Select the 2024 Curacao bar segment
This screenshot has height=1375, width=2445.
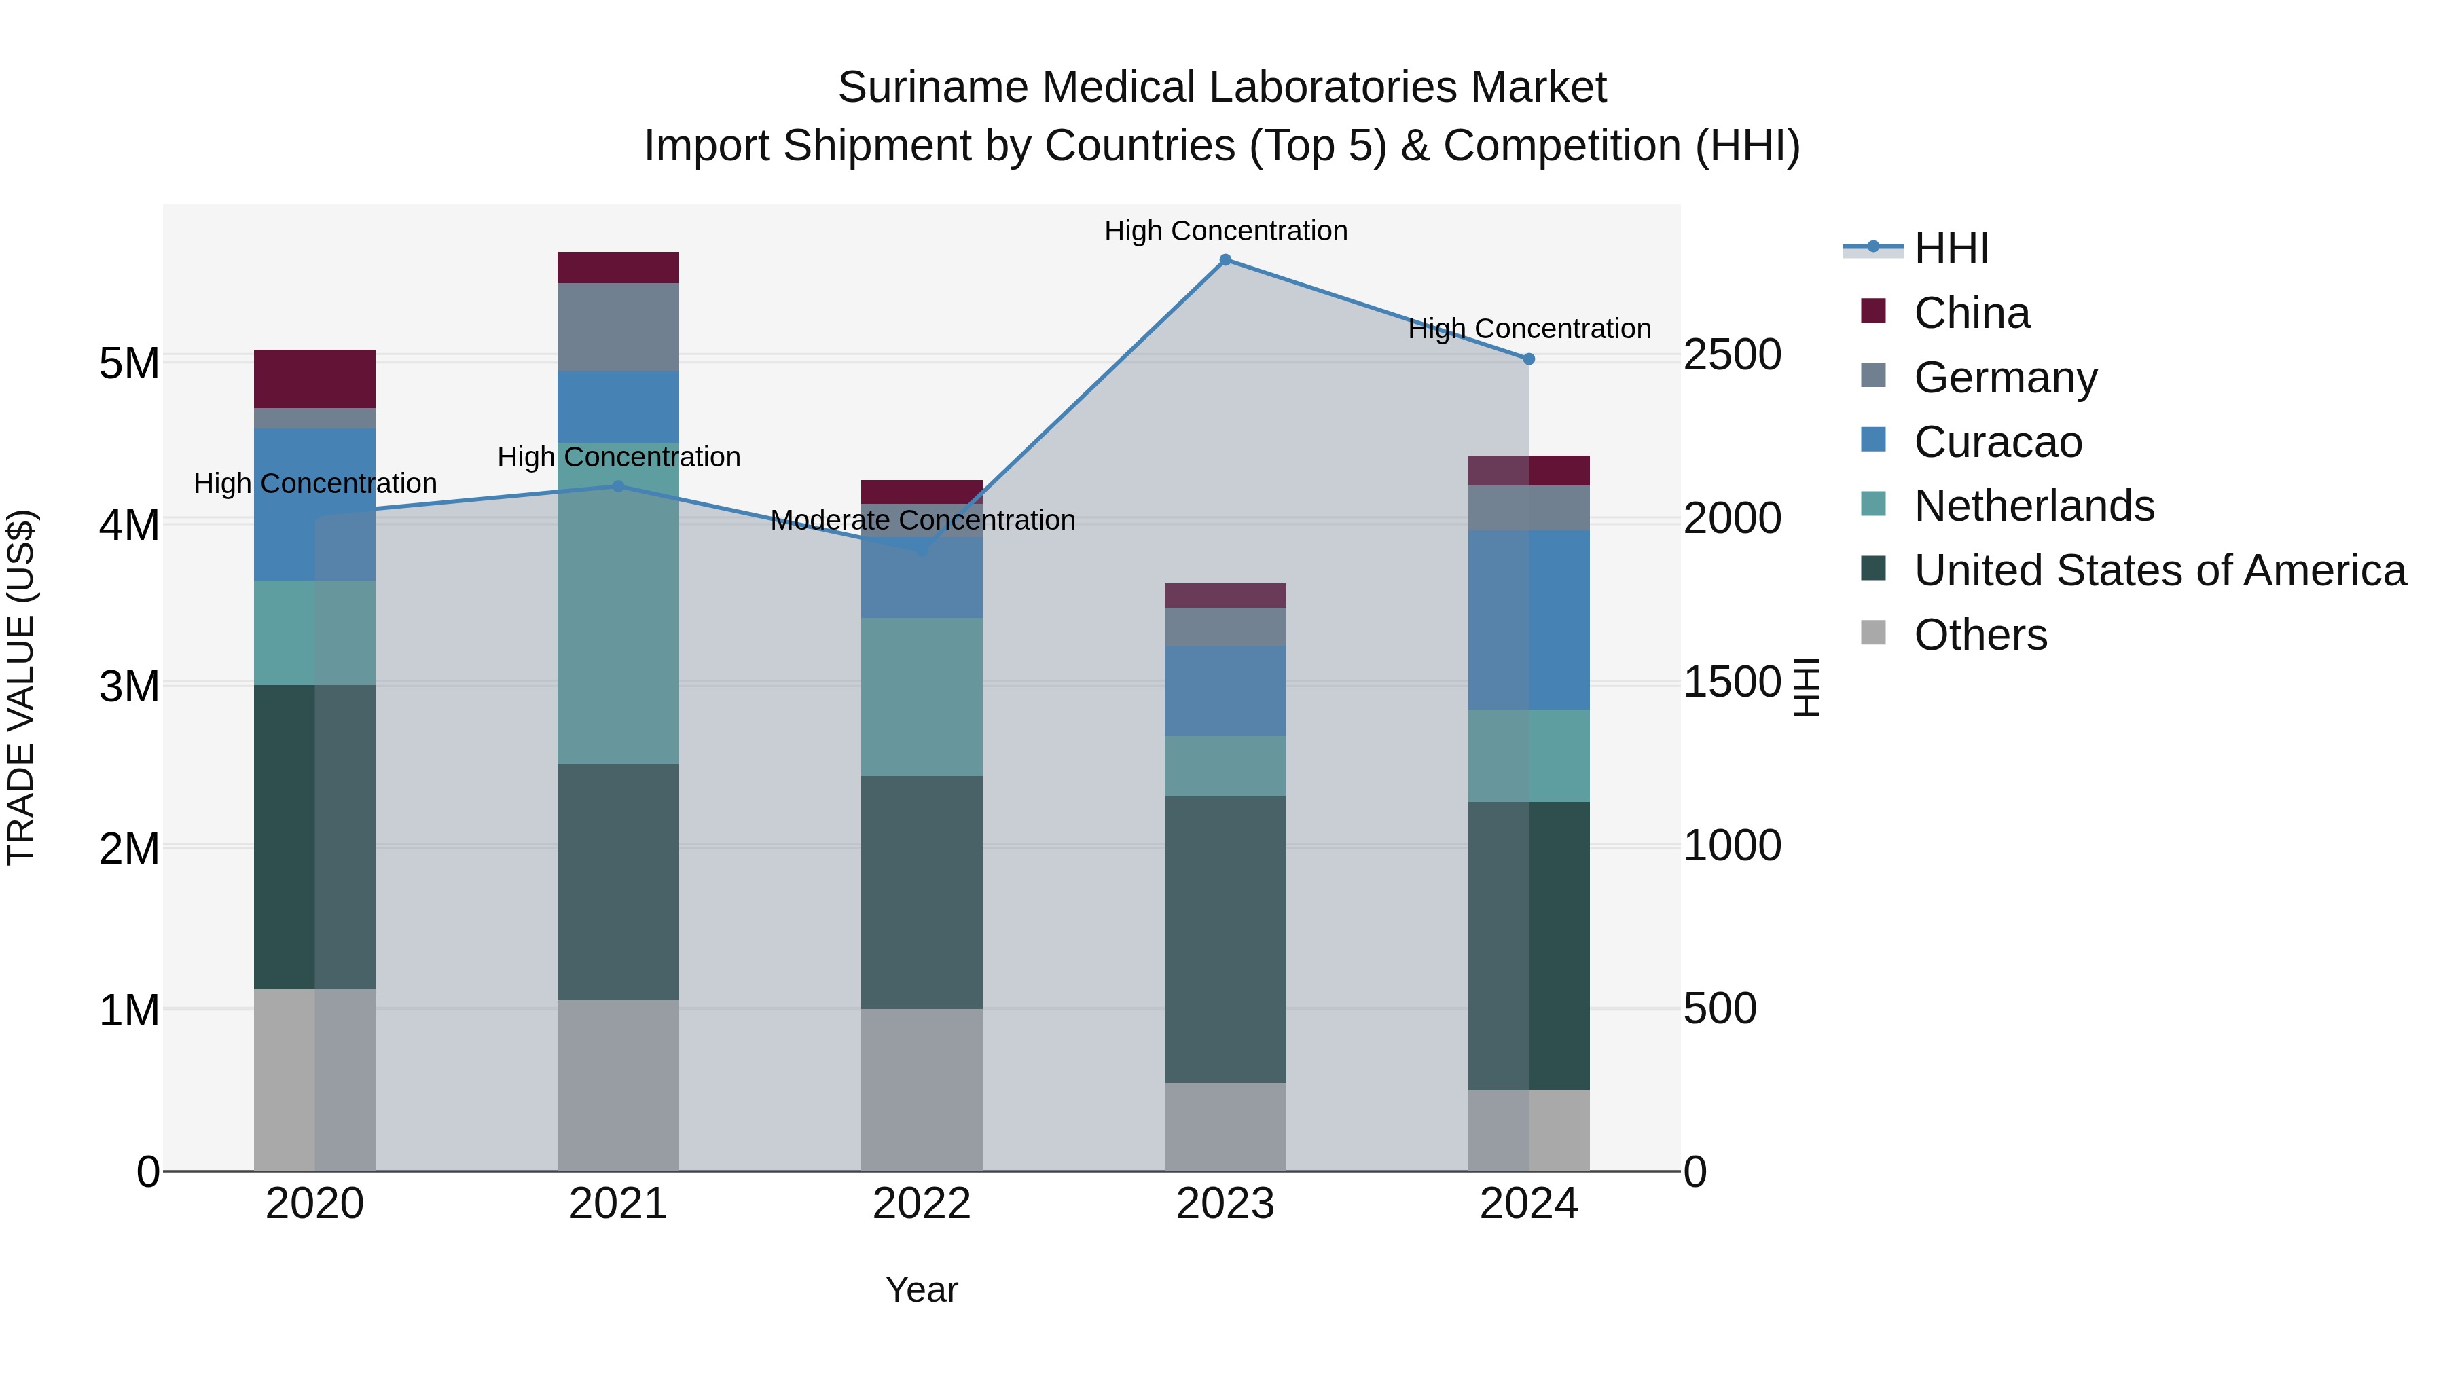coord(1529,621)
